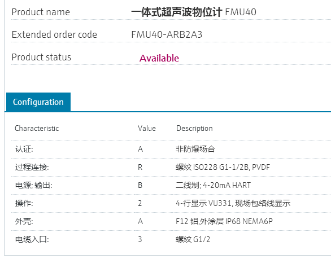This screenshot has width=331, height=259.
Task: Select description 螺纹 ISO228 G1-1/2B, PVDF
Action: [x=223, y=167]
